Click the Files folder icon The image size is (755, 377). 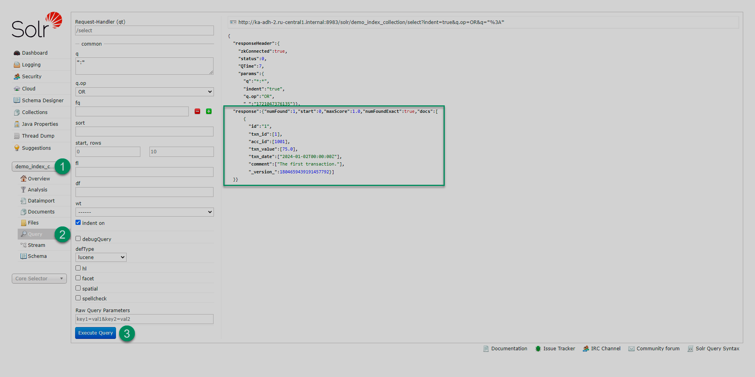pos(24,223)
